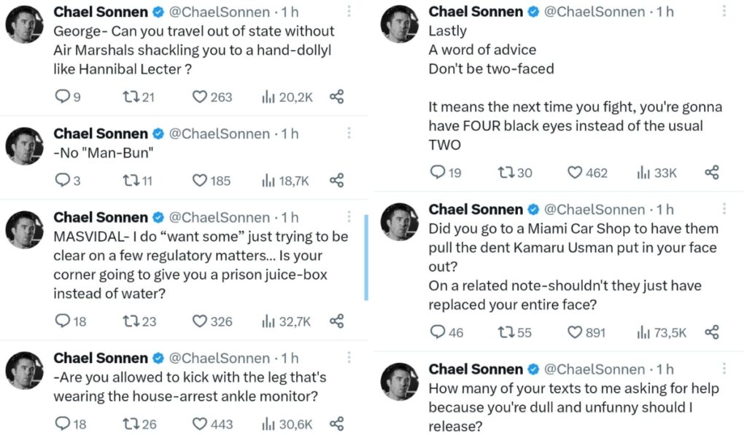
Task: View analytics of FOUR black eyes tweet
Action: tap(643, 173)
